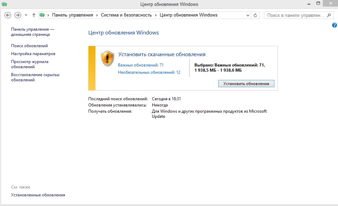This screenshot has height=206, width=338.
Task: Open Настройка параметров
Action: pos(33,54)
